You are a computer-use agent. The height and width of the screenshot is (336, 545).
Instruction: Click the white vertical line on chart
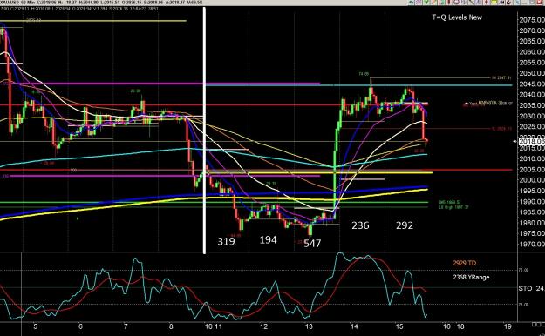(x=204, y=131)
